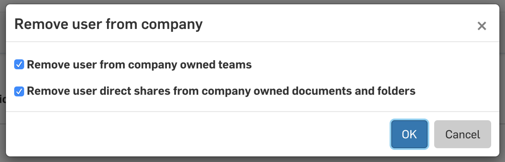The height and width of the screenshot is (162, 505).
Task: Uncheck Remove user from company owned teams
Action: 19,64
